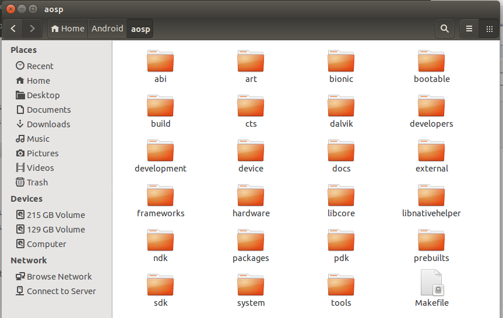Navigate to Android in the path bar
Viewport: 503px width, 318px height.
coord(107,29)
